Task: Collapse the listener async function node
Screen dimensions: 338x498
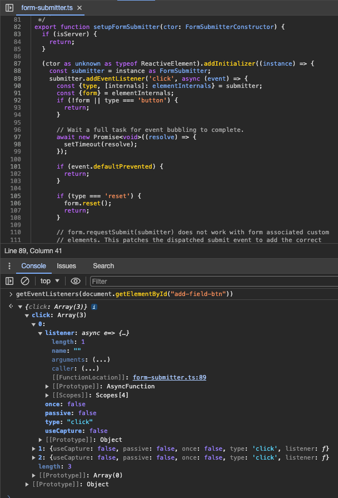Action: 41,333
